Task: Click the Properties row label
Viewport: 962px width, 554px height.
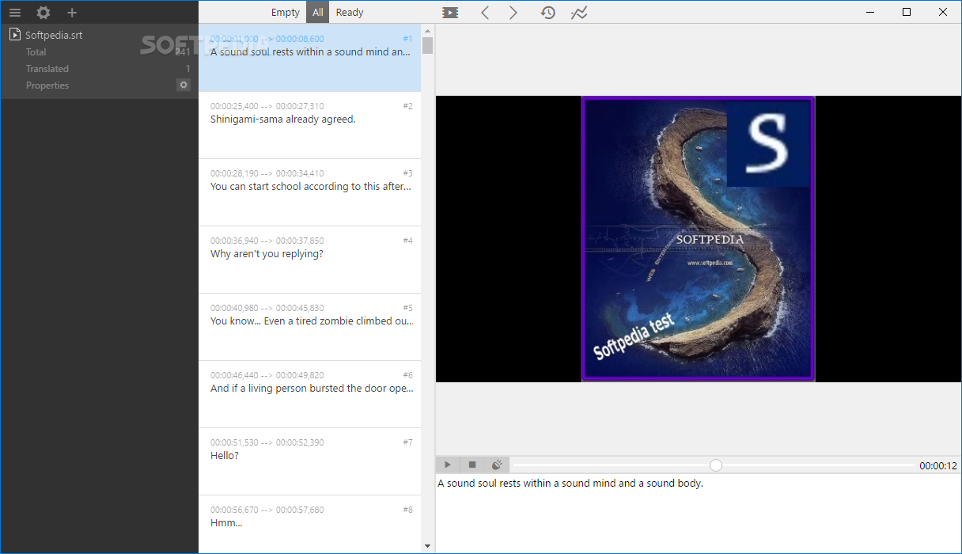Action: tap(47, 85)
